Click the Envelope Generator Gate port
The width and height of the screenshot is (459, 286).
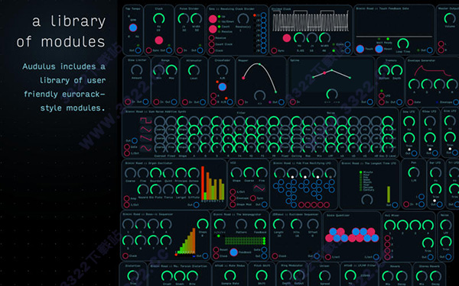(x=410, y=102)
